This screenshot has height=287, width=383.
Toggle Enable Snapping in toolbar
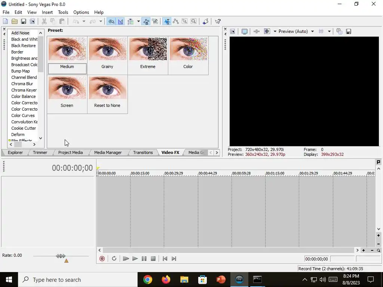click(111, 21)
